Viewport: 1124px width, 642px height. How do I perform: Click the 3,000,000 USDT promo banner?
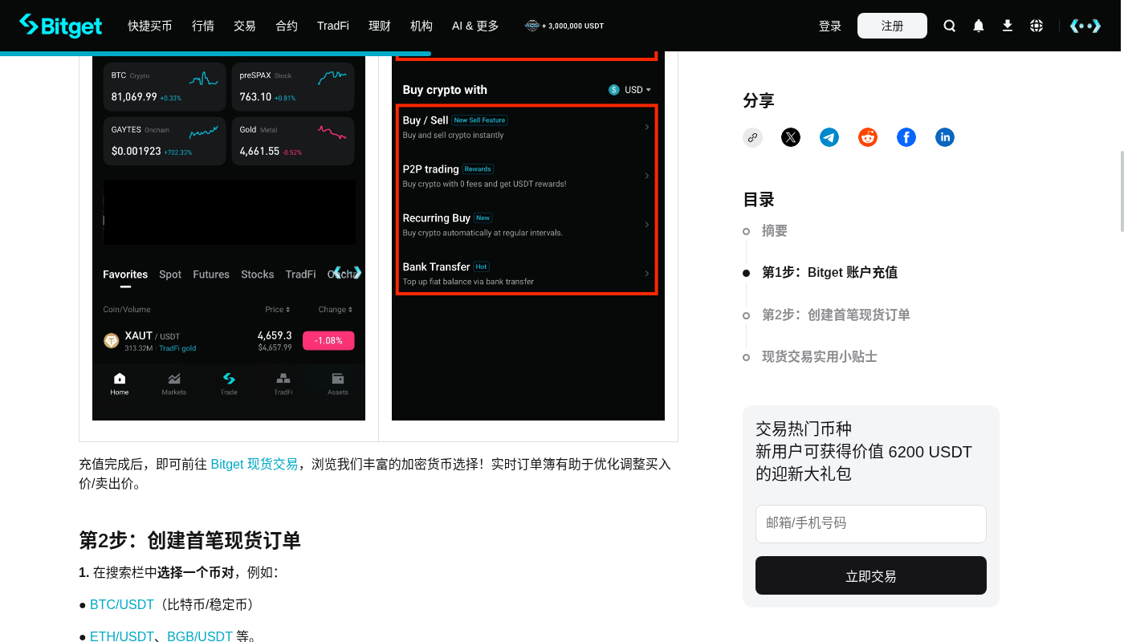click(564, 26)
